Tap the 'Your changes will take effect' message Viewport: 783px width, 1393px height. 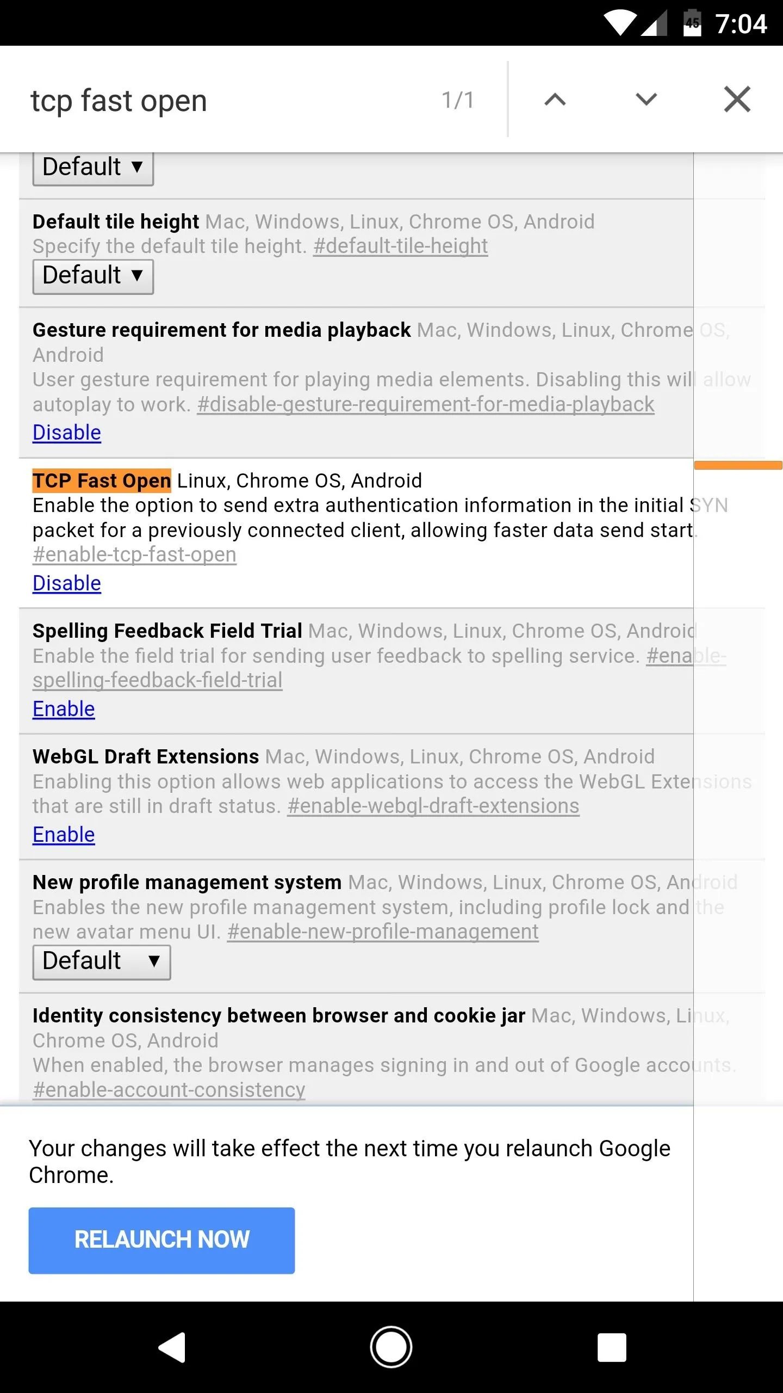tap(350, 1161)
